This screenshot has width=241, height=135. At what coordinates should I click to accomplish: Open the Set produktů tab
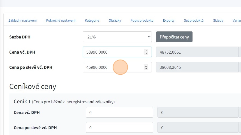pyautogui.click(x=194, y=20)
